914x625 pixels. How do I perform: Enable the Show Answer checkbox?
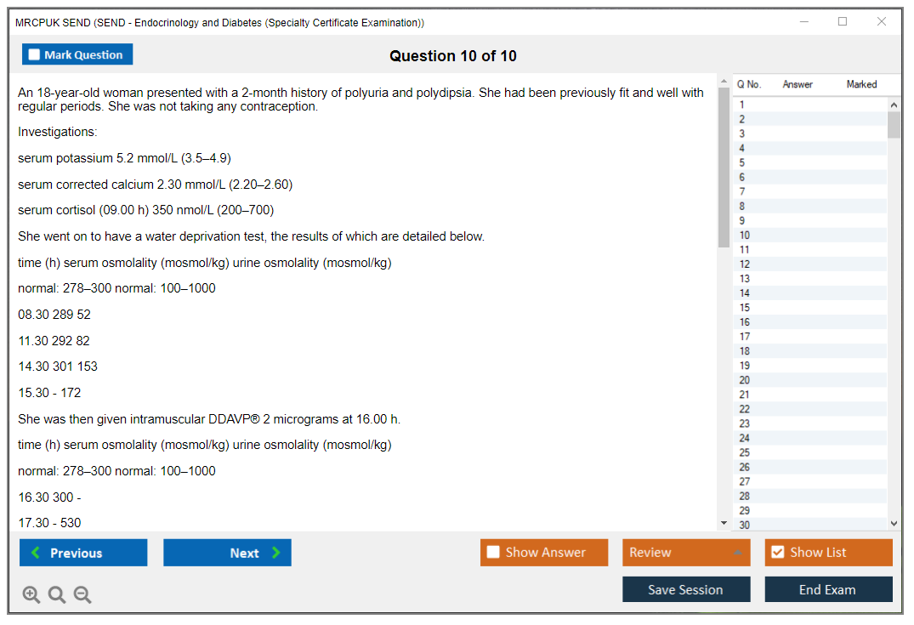[x=493, y=553]
